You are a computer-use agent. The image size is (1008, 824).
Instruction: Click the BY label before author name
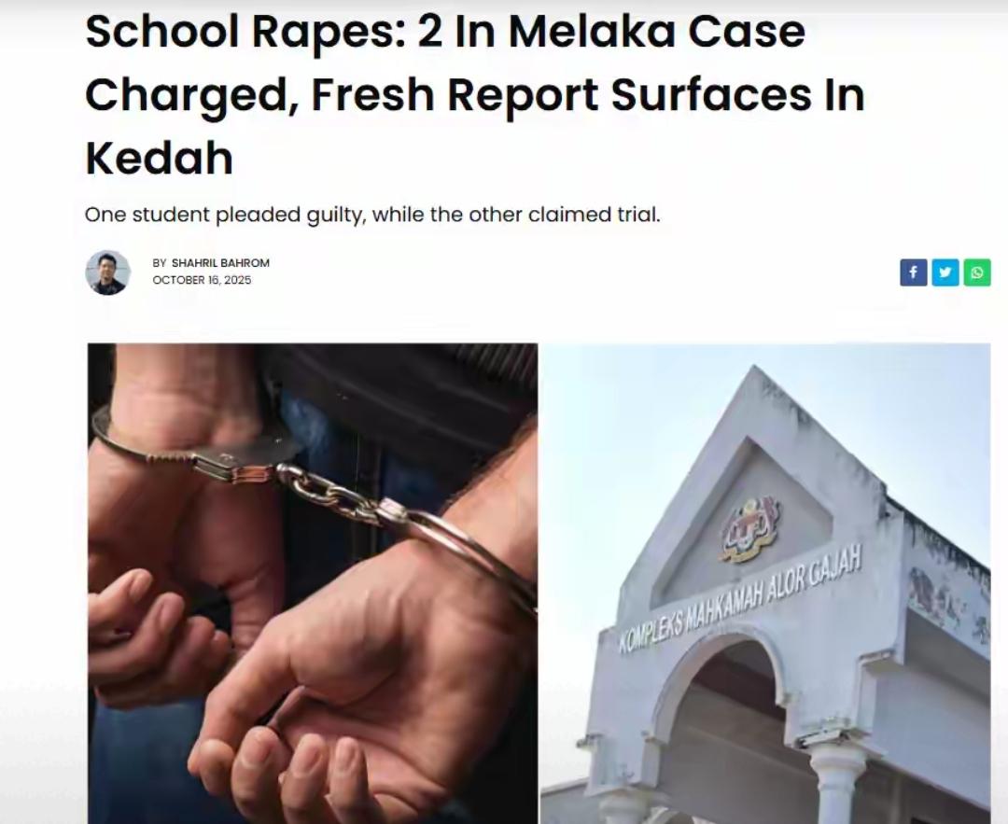coord(160,263)
